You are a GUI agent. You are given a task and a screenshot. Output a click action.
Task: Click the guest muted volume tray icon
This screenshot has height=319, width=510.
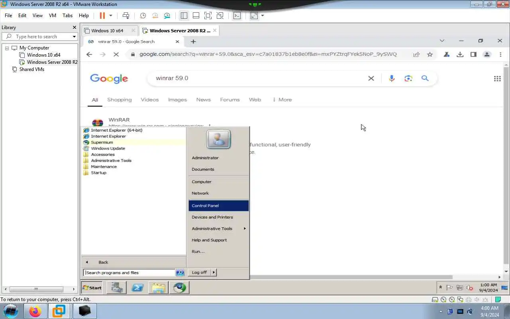tap(470, 287)
